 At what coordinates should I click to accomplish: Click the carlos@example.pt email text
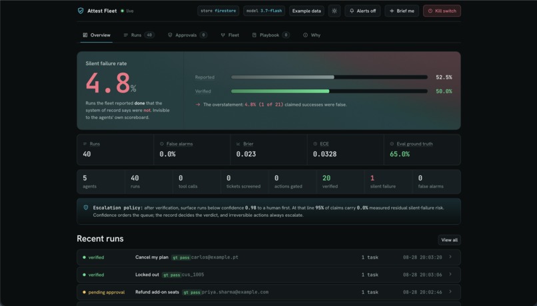tap(215, 257)
